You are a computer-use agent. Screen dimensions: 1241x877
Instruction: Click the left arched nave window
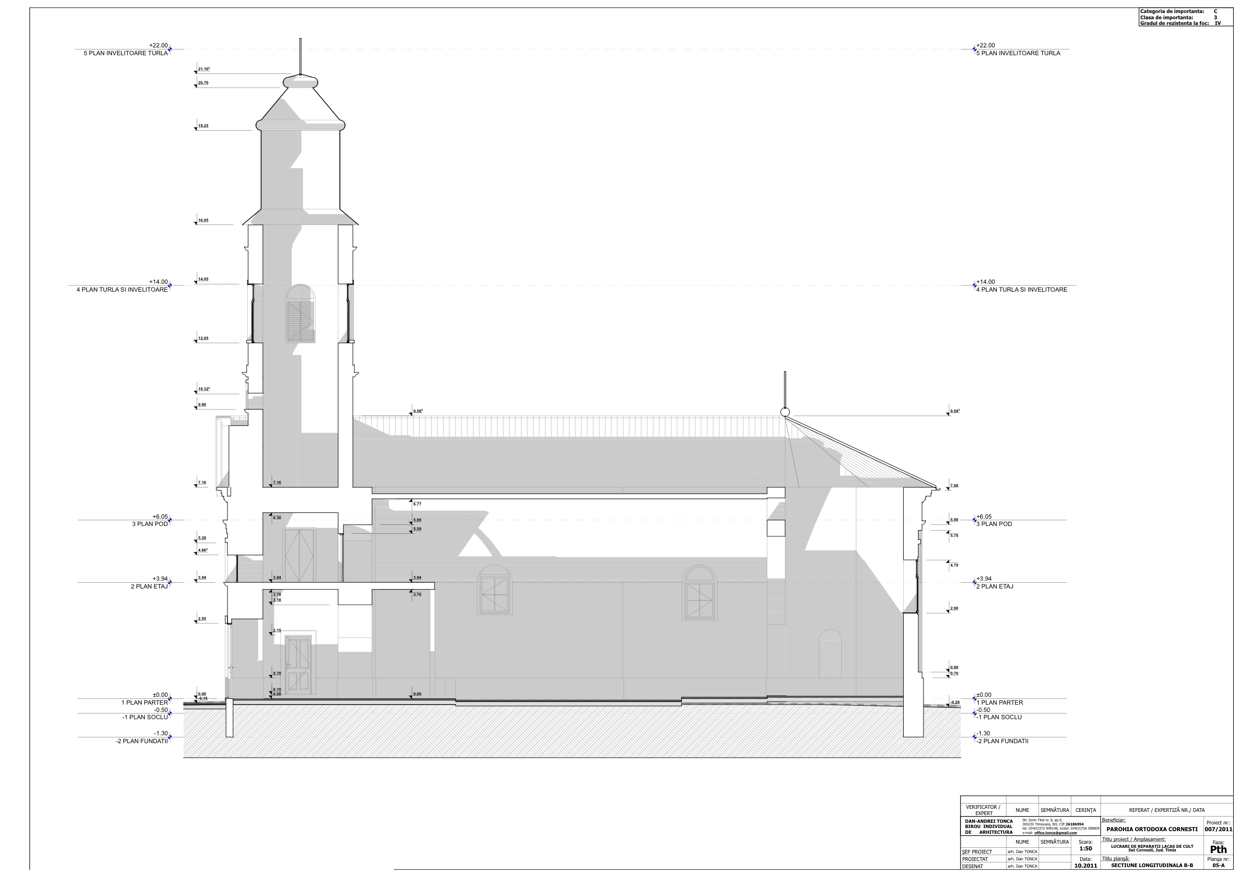494,590
